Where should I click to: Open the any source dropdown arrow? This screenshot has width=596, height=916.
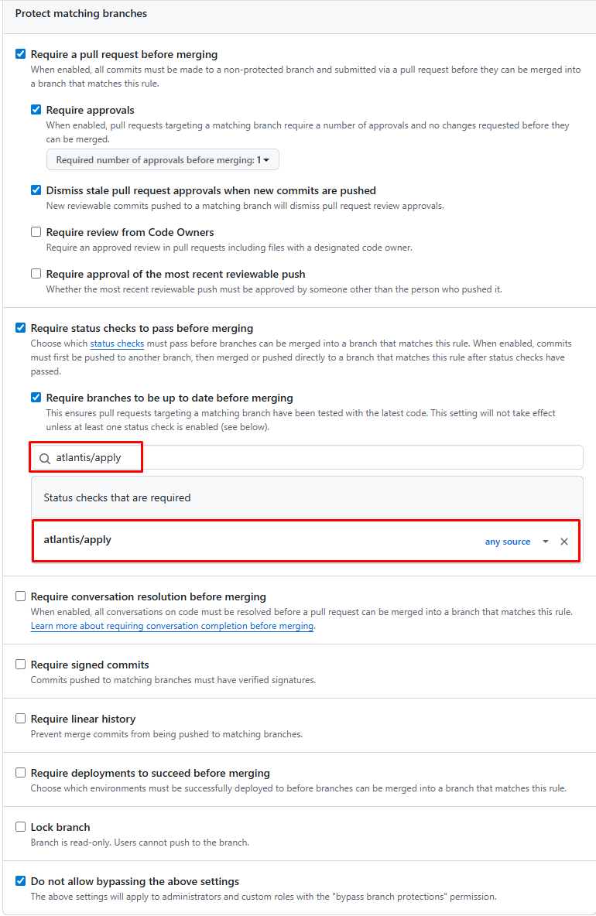point(545,542)
